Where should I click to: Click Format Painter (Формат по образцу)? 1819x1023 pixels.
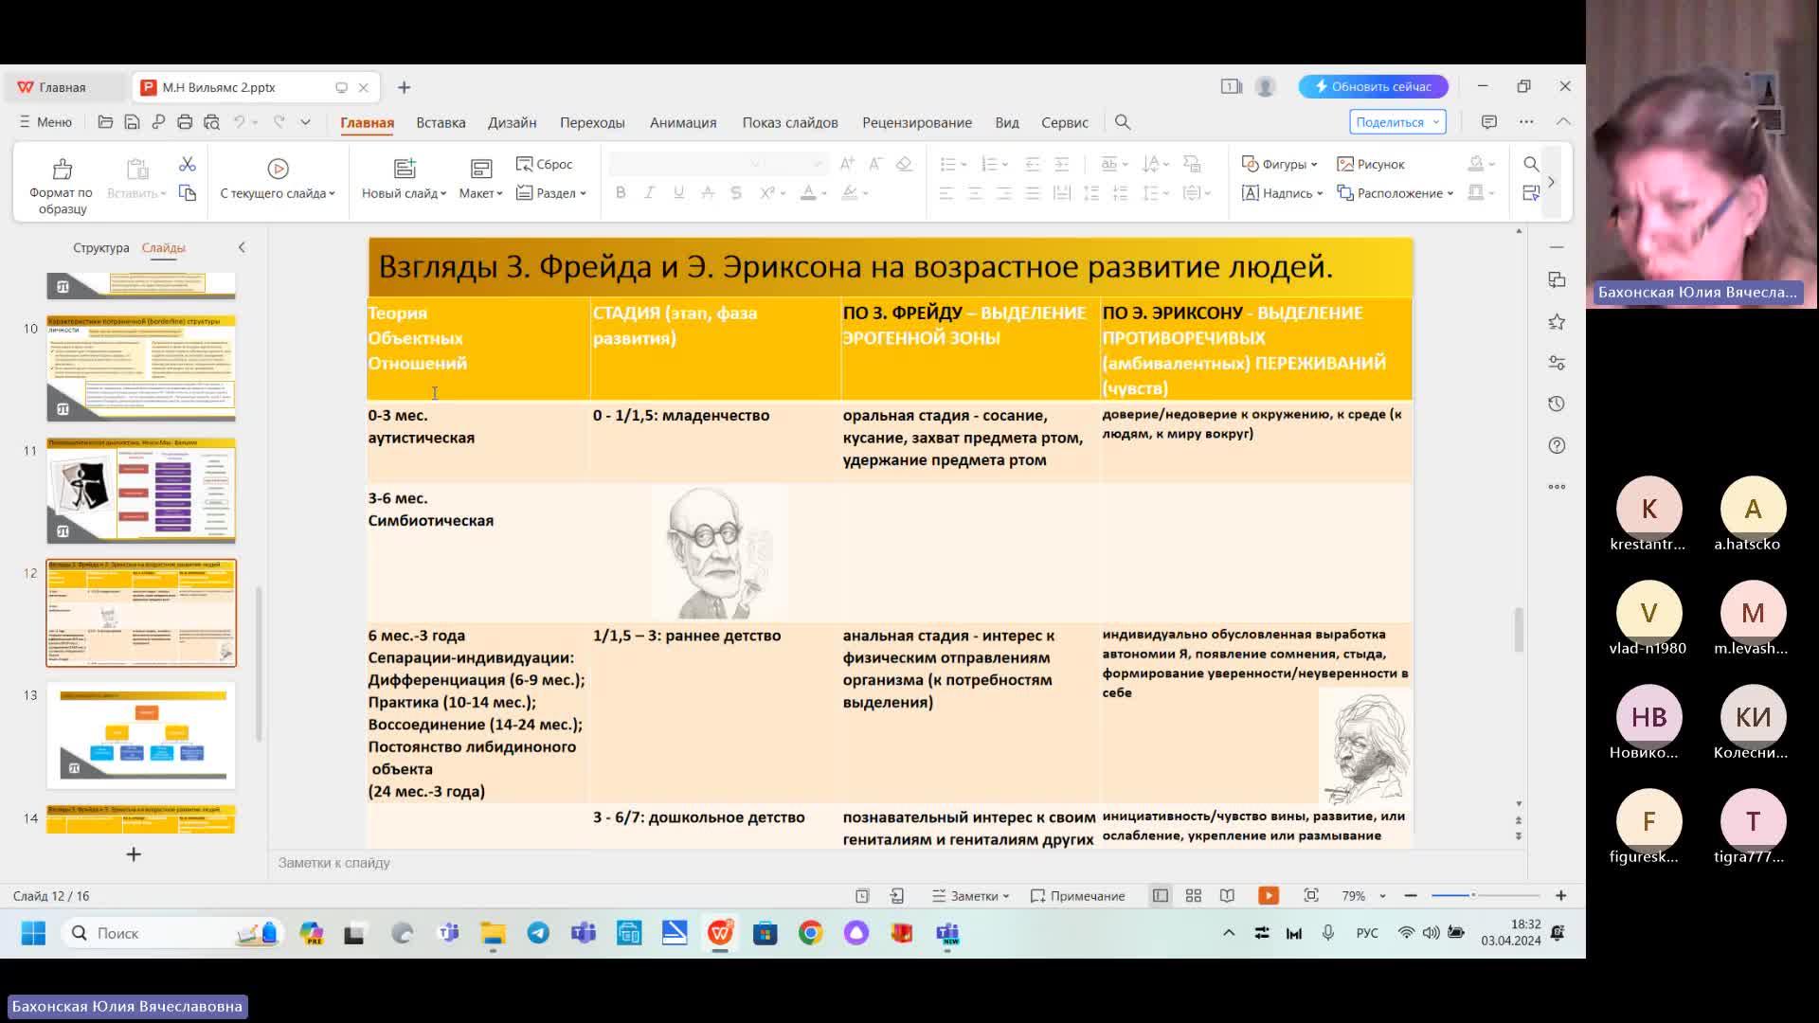coord(62,185)
